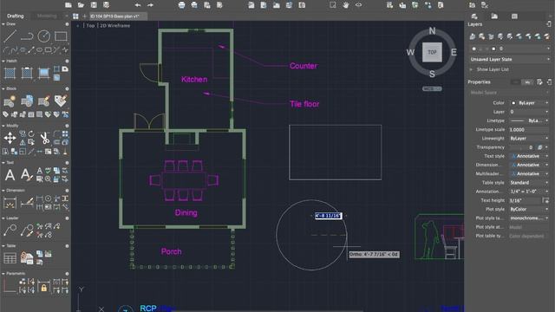Click the Text height 3/16" field
The width and height of the screenshot is (555, 312).
point(526,200)
